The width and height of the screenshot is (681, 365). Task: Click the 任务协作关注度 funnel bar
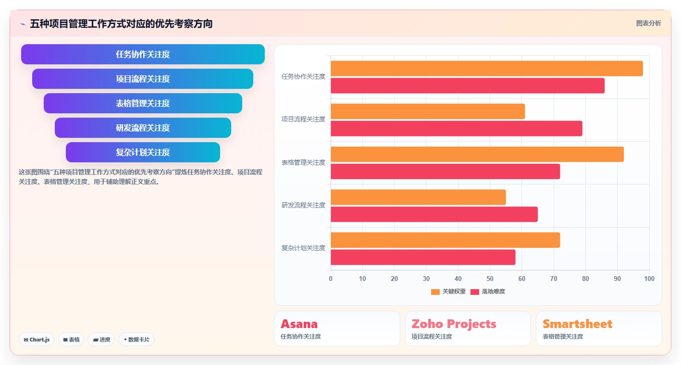coord(143,54)
